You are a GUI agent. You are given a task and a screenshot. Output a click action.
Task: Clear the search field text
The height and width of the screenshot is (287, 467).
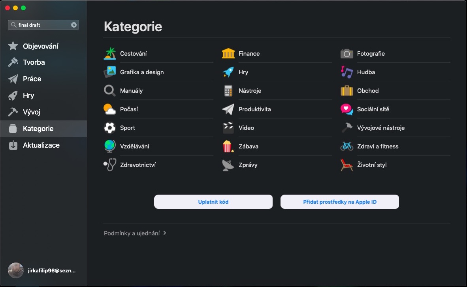pyautogui.click(x=74, y=25)
